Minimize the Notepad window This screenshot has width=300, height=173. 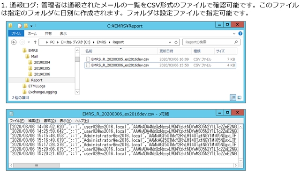[x=220, y=113]
